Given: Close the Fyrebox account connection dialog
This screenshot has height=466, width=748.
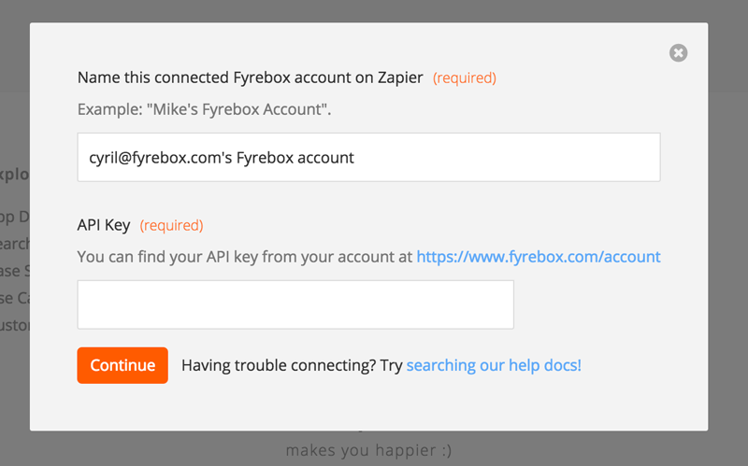Looking at the screenshot, I should pos(678,53).
